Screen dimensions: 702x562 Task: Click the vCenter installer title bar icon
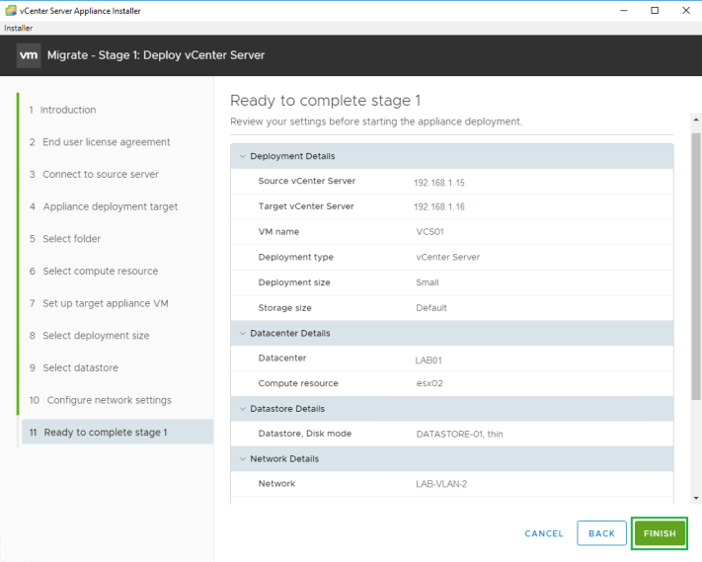click(10, 10)
